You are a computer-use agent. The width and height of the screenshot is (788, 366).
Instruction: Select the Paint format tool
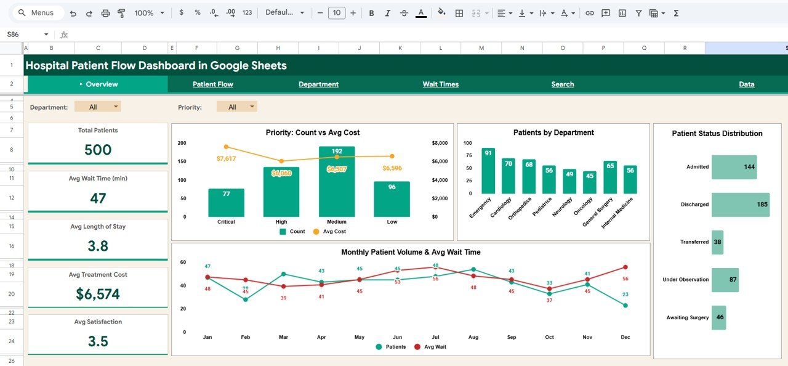click(123, 12)
